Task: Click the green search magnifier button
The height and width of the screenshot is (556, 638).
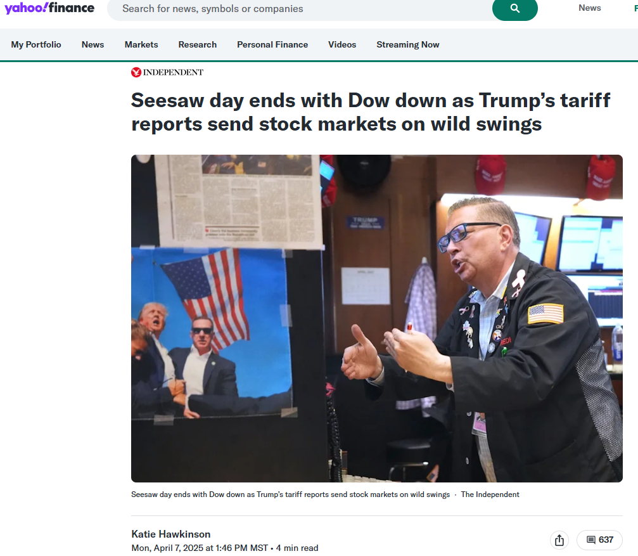Action: 514,8
